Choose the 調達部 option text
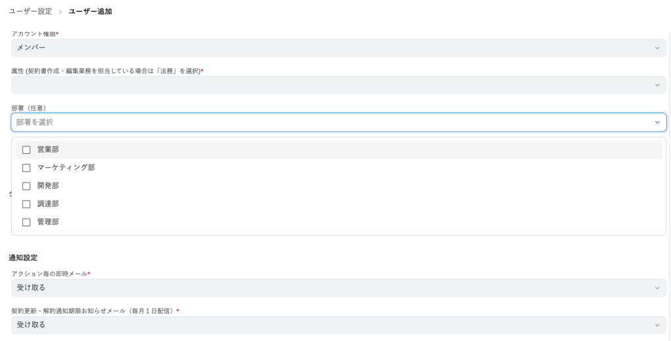 48,204
